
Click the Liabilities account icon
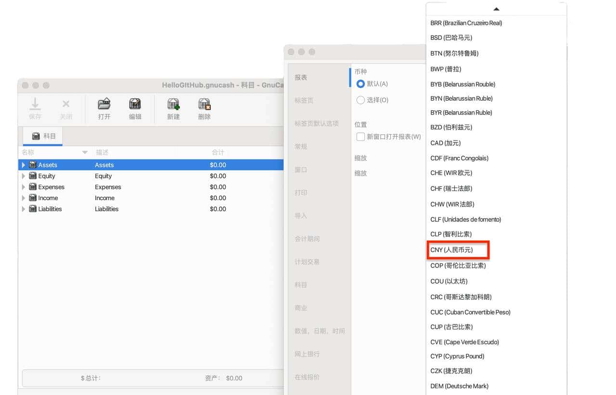[x=33, y=209]
